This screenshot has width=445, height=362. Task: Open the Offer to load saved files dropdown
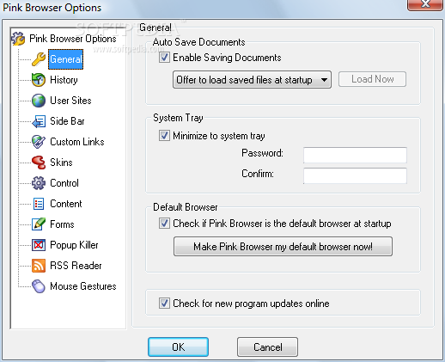(x=252, y=80)
